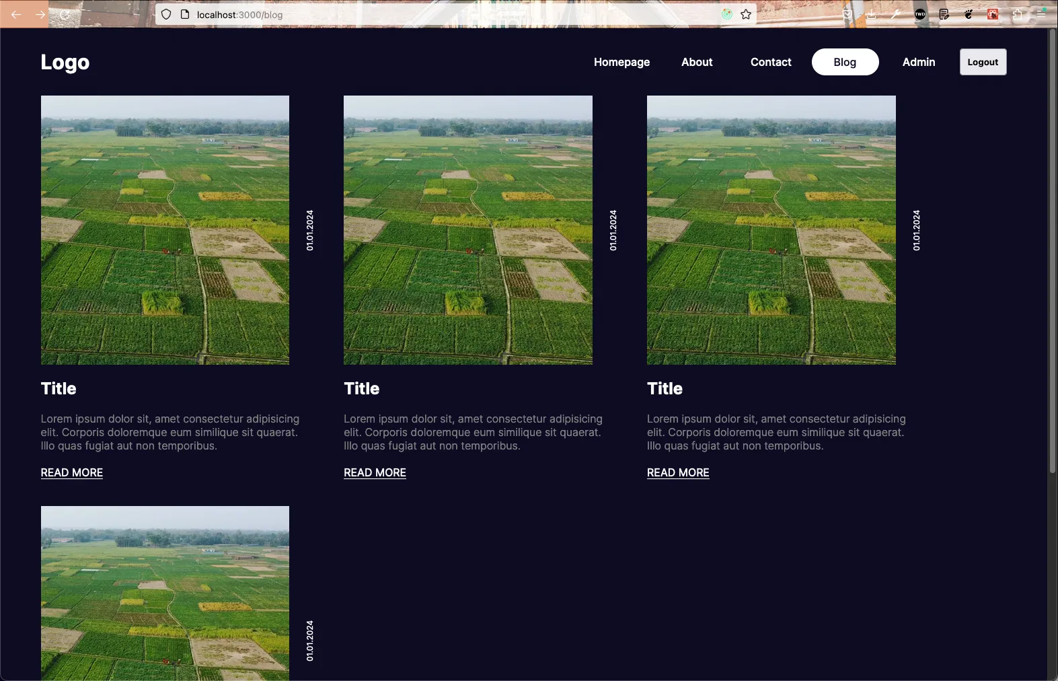Screen dimensions: 1058x681
Task: Open the Contact nav link
Action: (x=771, y=62)
